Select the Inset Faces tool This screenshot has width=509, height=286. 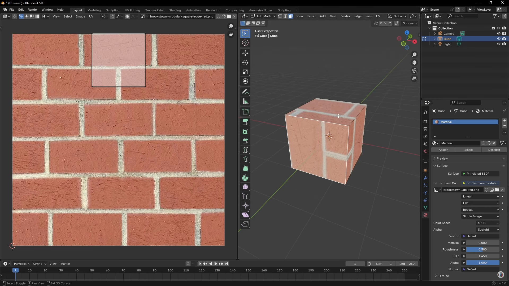click(245, 131)
